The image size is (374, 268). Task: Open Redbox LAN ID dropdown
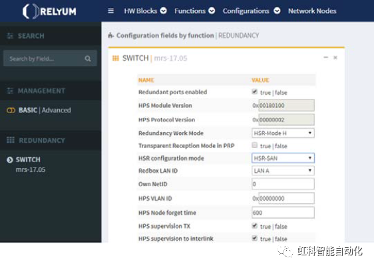click(283, 171)
